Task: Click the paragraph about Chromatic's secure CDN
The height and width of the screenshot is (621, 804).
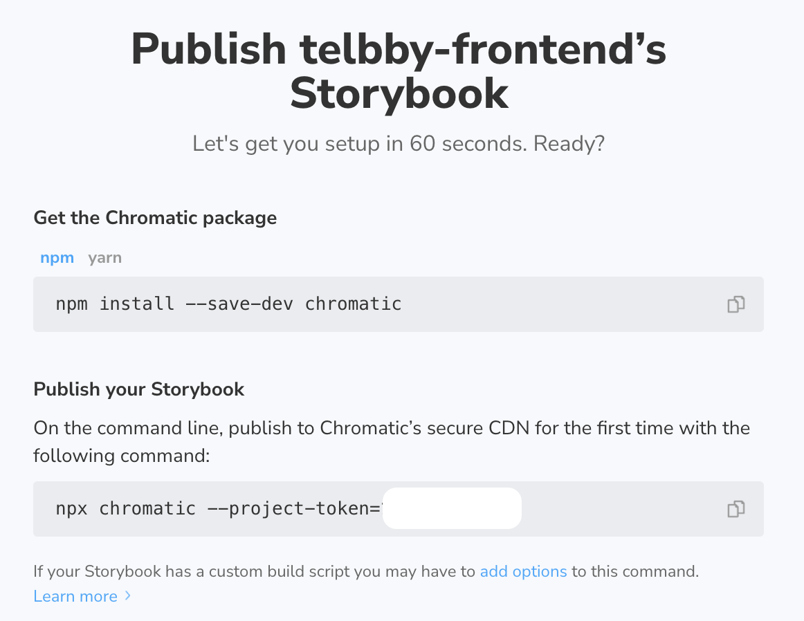Action: click(392, 442)
